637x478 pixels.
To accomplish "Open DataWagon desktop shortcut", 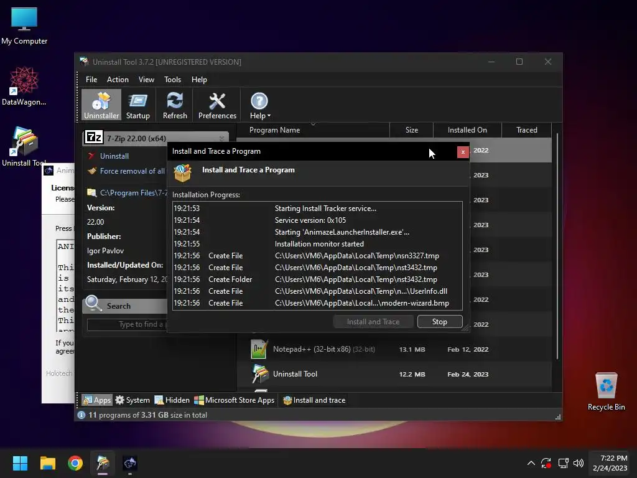I will 24,87.
